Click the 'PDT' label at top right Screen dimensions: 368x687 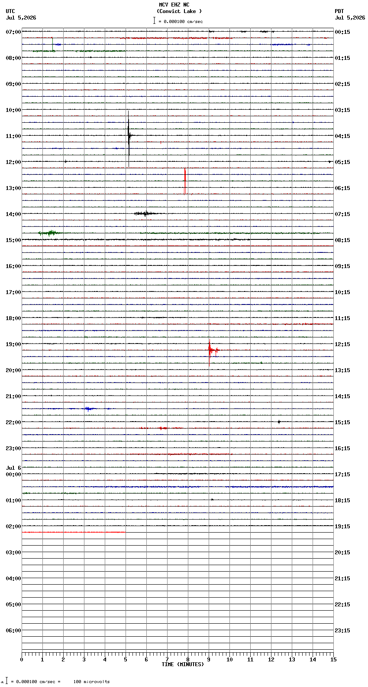(339, 11)
